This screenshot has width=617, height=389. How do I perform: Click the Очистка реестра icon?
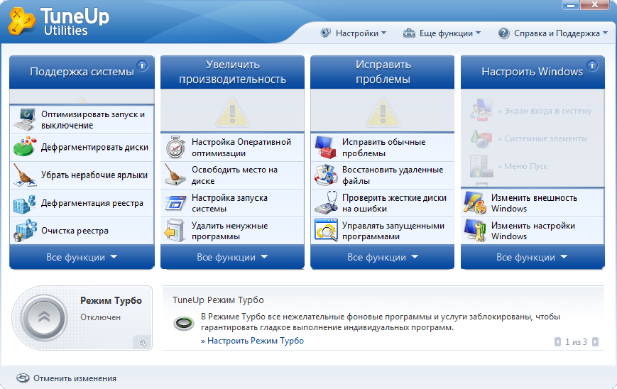(x=24, y=231)
